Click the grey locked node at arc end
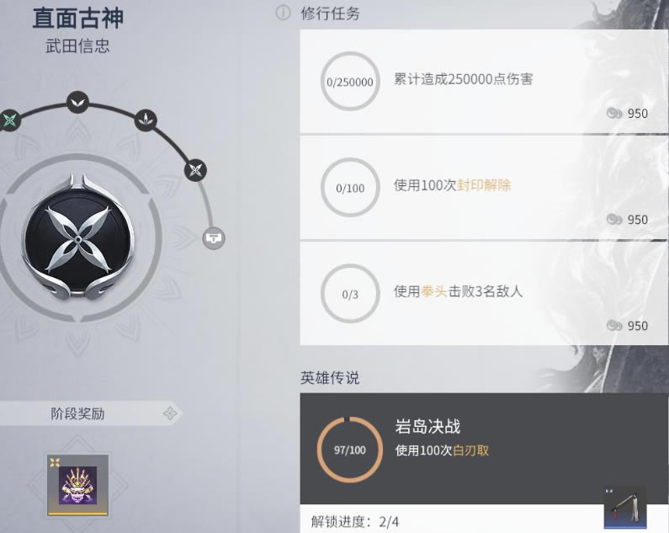The width and height of the screenshot is (669, 533). [x=214, y=238]
